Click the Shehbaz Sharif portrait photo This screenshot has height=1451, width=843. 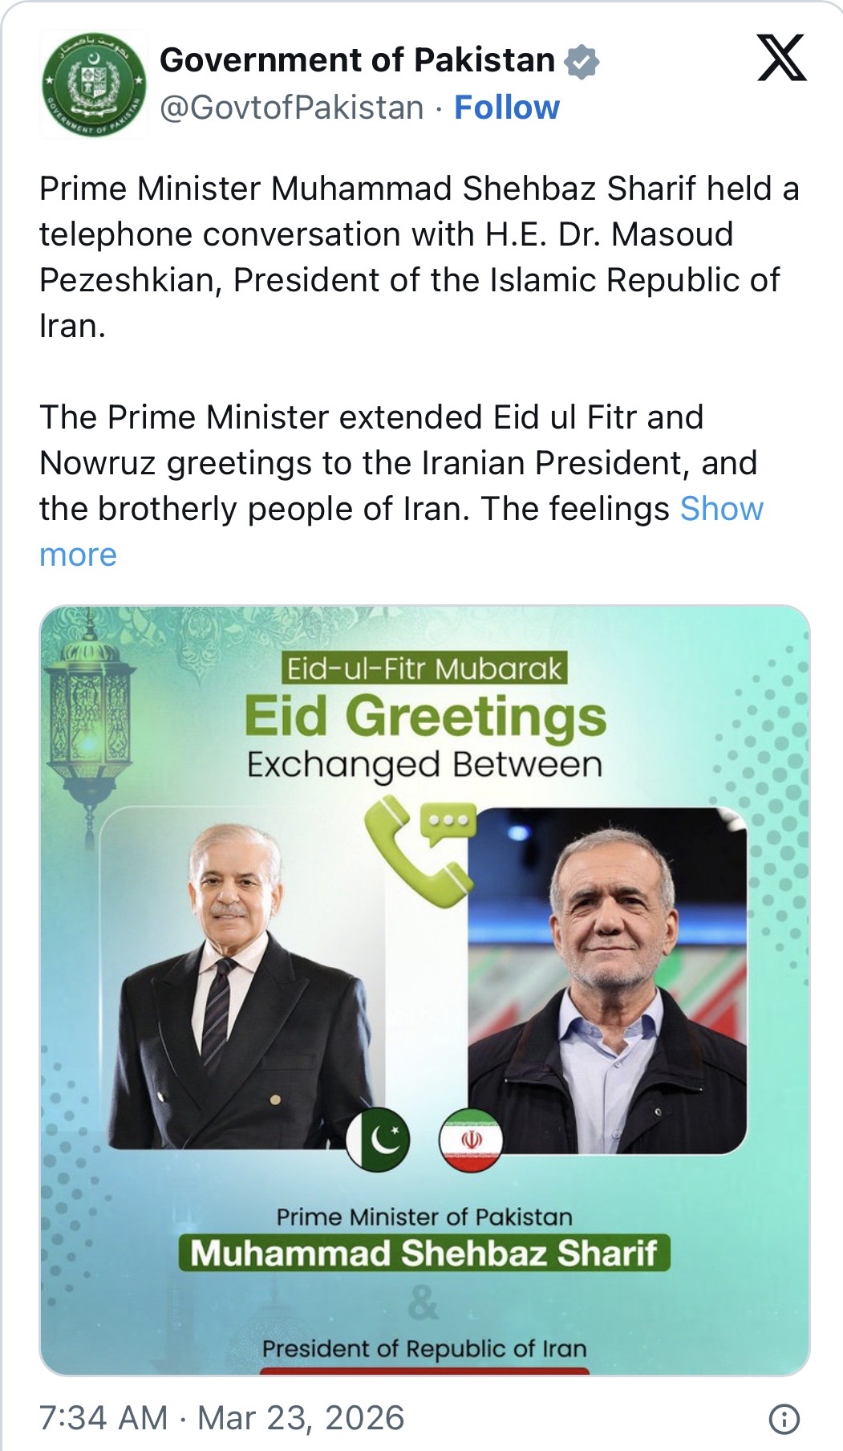pos(241,987)
